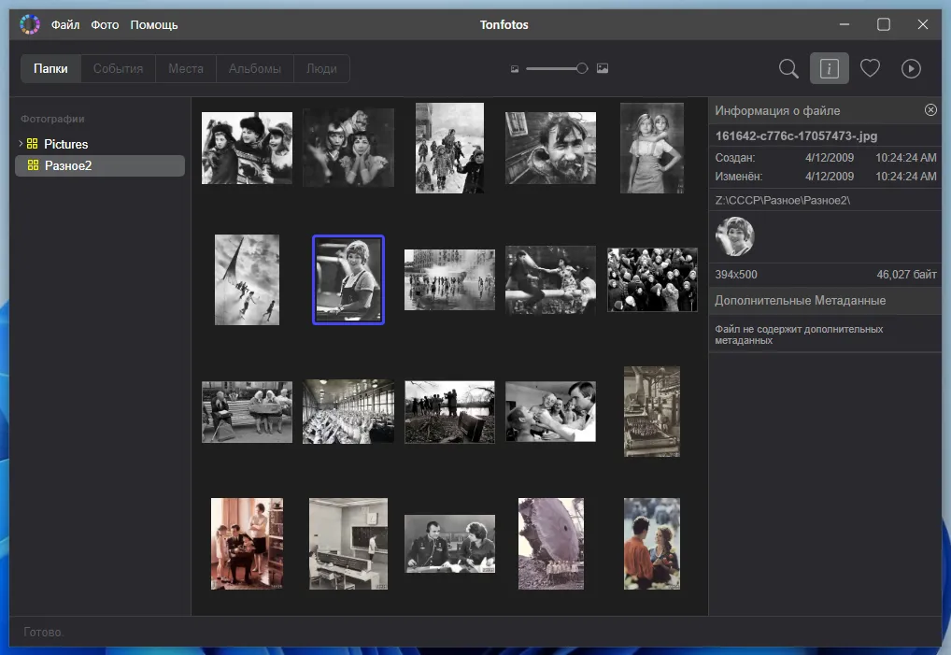Toggle the file information panel icon

(x=829, y=67)
